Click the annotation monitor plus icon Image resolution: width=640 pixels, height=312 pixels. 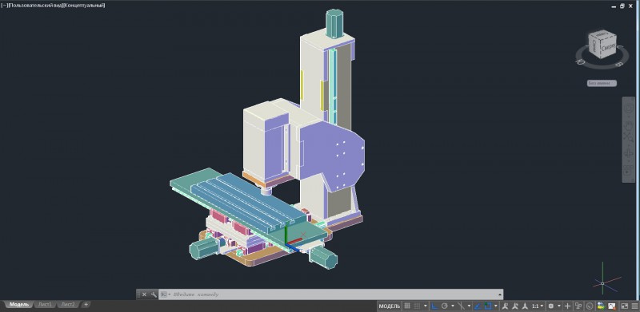(x=567, y=306)
